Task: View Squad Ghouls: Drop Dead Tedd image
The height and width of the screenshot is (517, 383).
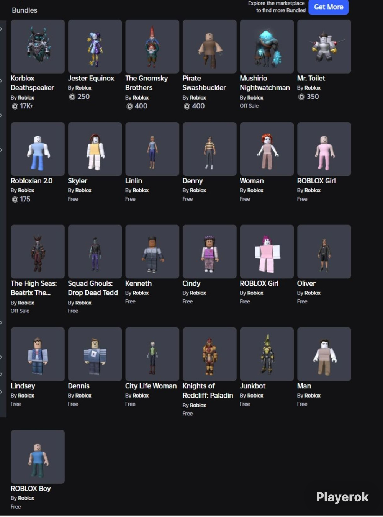Action: click(95, 252)
